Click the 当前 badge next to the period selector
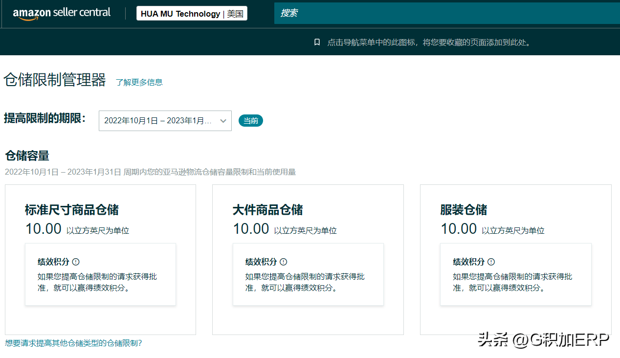The image size is (620, 358). click(x=250, y=120)
